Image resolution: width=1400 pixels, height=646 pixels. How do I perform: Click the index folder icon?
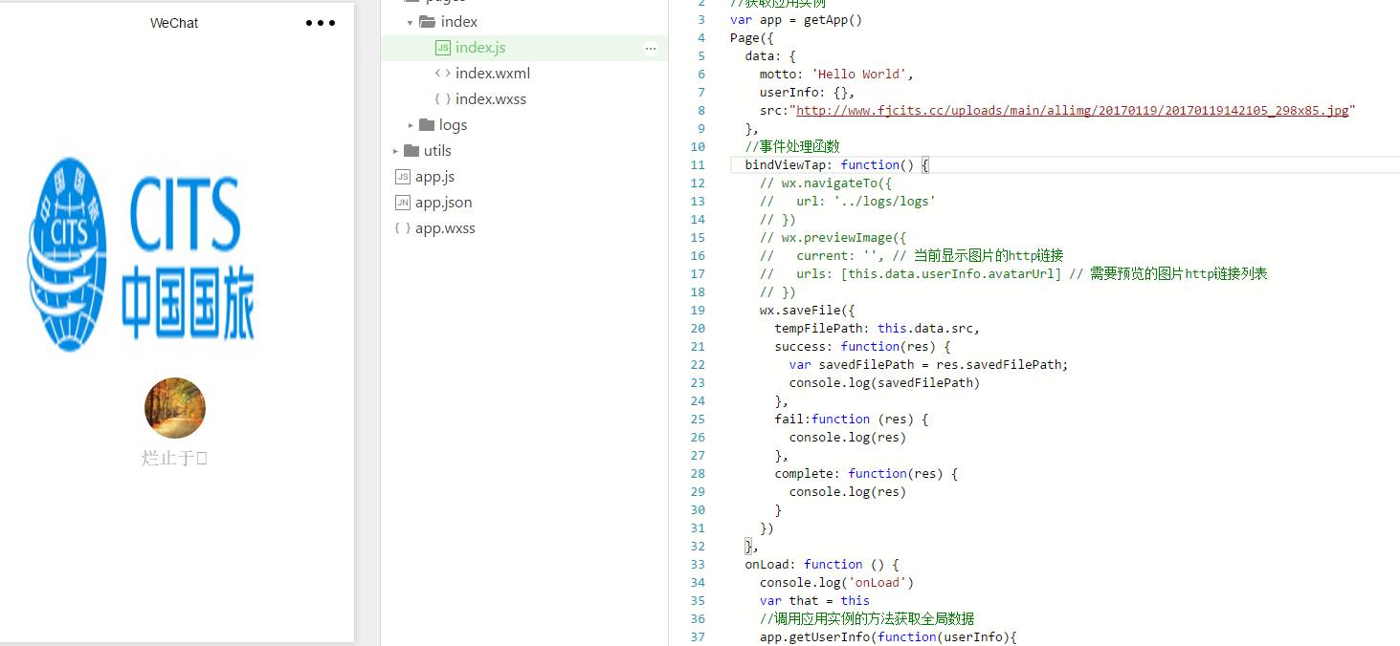pyautogui.click(x=428, y=21)
